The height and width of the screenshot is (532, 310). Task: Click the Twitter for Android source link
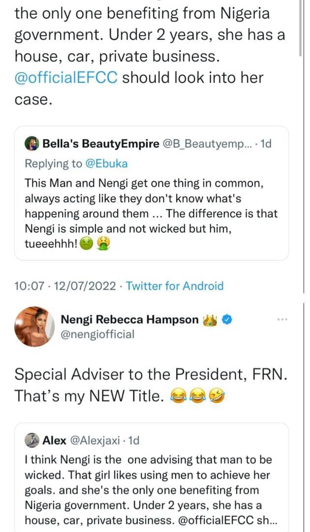[175, 286]
